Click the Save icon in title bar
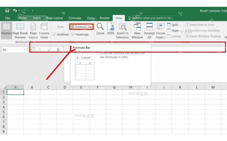 tap(7, 11)
